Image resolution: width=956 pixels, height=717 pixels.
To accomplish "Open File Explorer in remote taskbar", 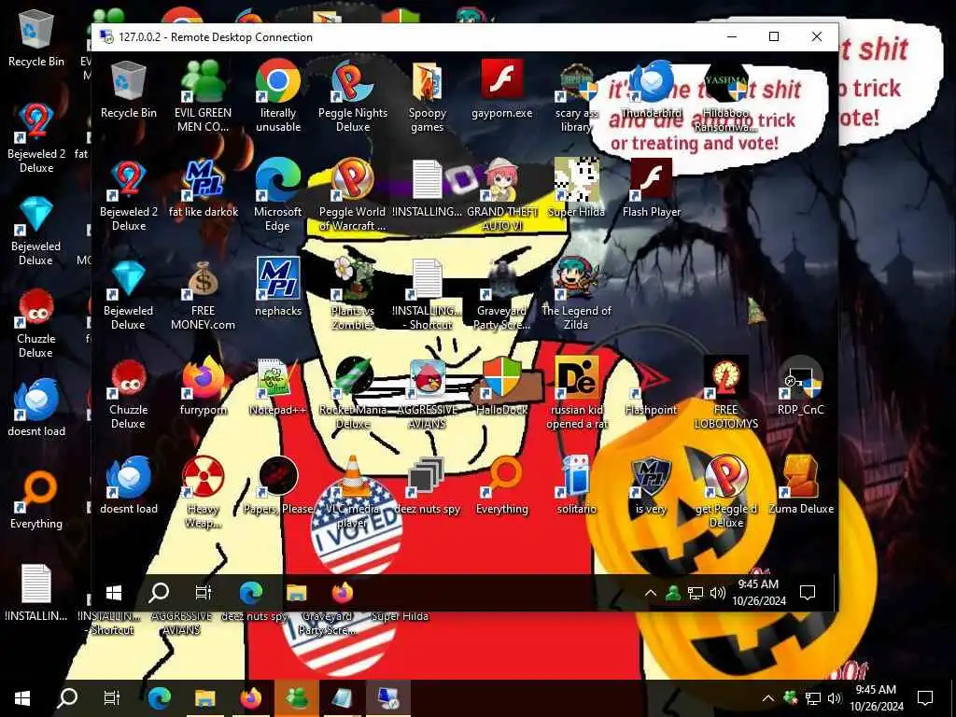I will point(296,593).
